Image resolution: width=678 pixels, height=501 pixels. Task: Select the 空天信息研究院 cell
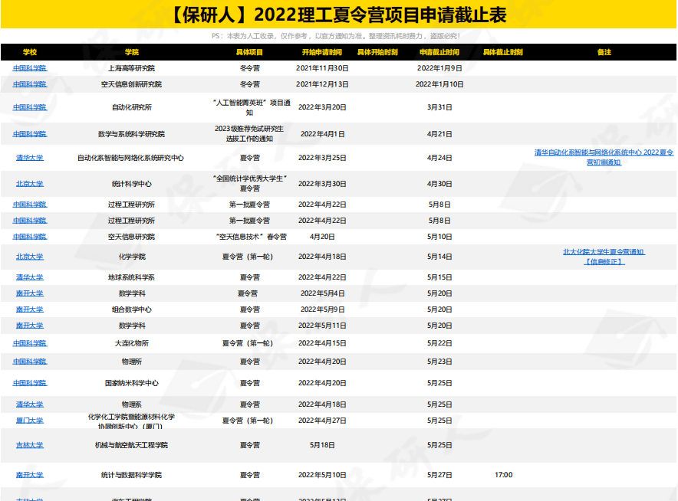(x=131, y=237)
